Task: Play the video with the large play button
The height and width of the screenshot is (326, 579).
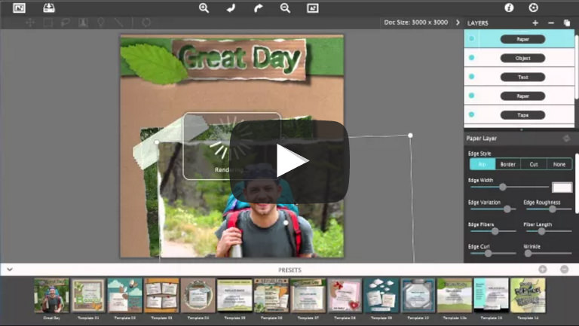Action: (289, 161)
